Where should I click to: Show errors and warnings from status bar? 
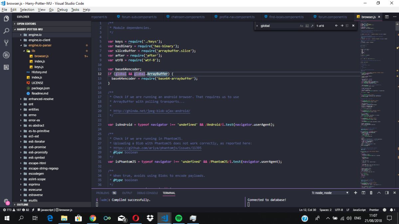[16, 210]
